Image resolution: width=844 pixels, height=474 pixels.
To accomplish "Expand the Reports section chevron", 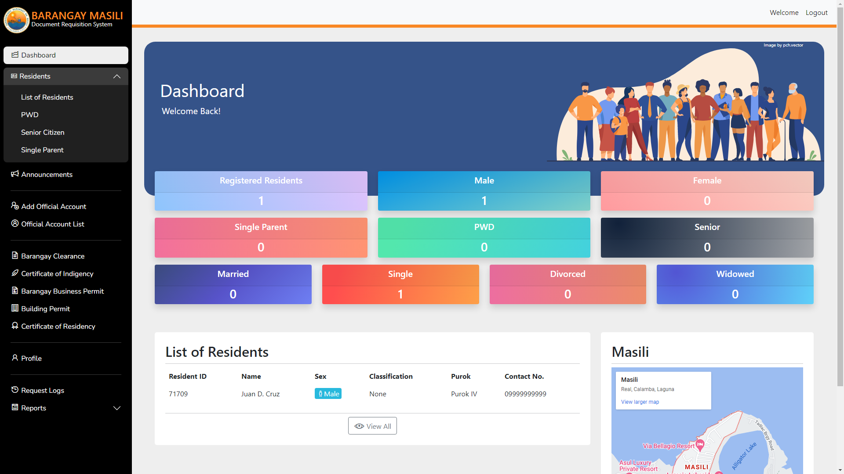I will 116,408.
